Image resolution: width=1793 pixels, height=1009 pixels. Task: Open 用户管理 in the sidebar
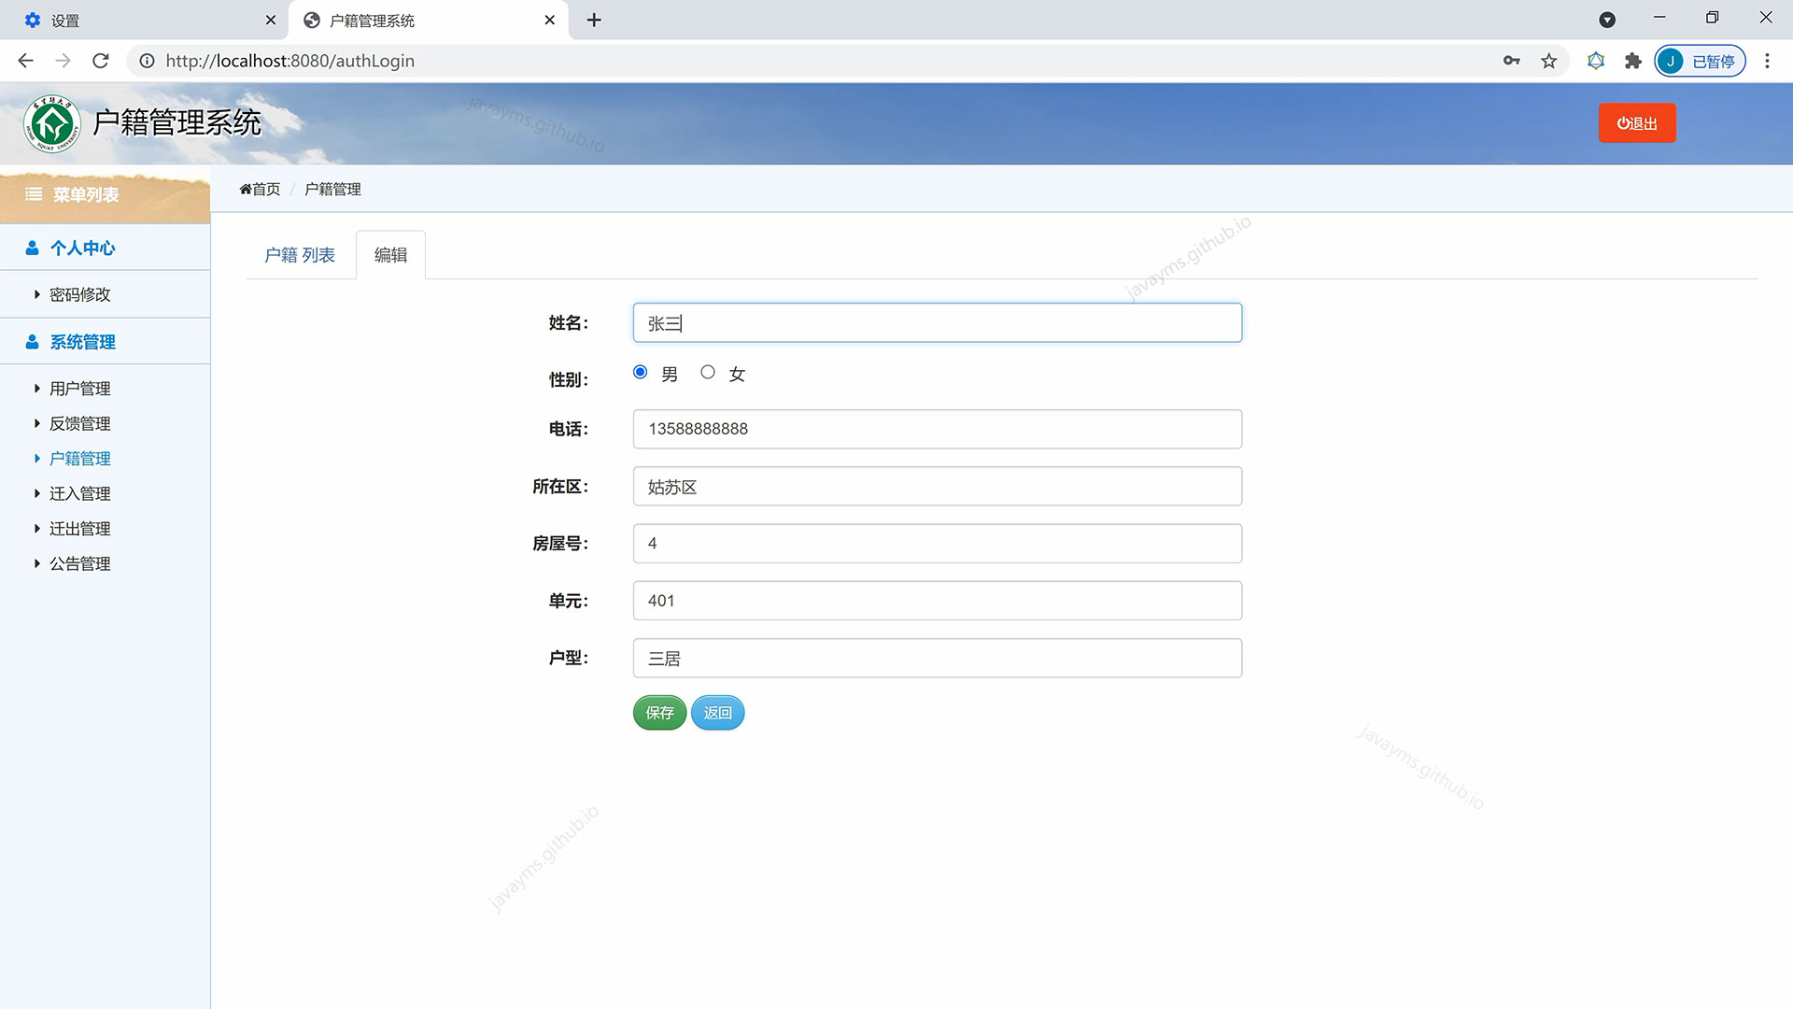[x=79, y=389]
